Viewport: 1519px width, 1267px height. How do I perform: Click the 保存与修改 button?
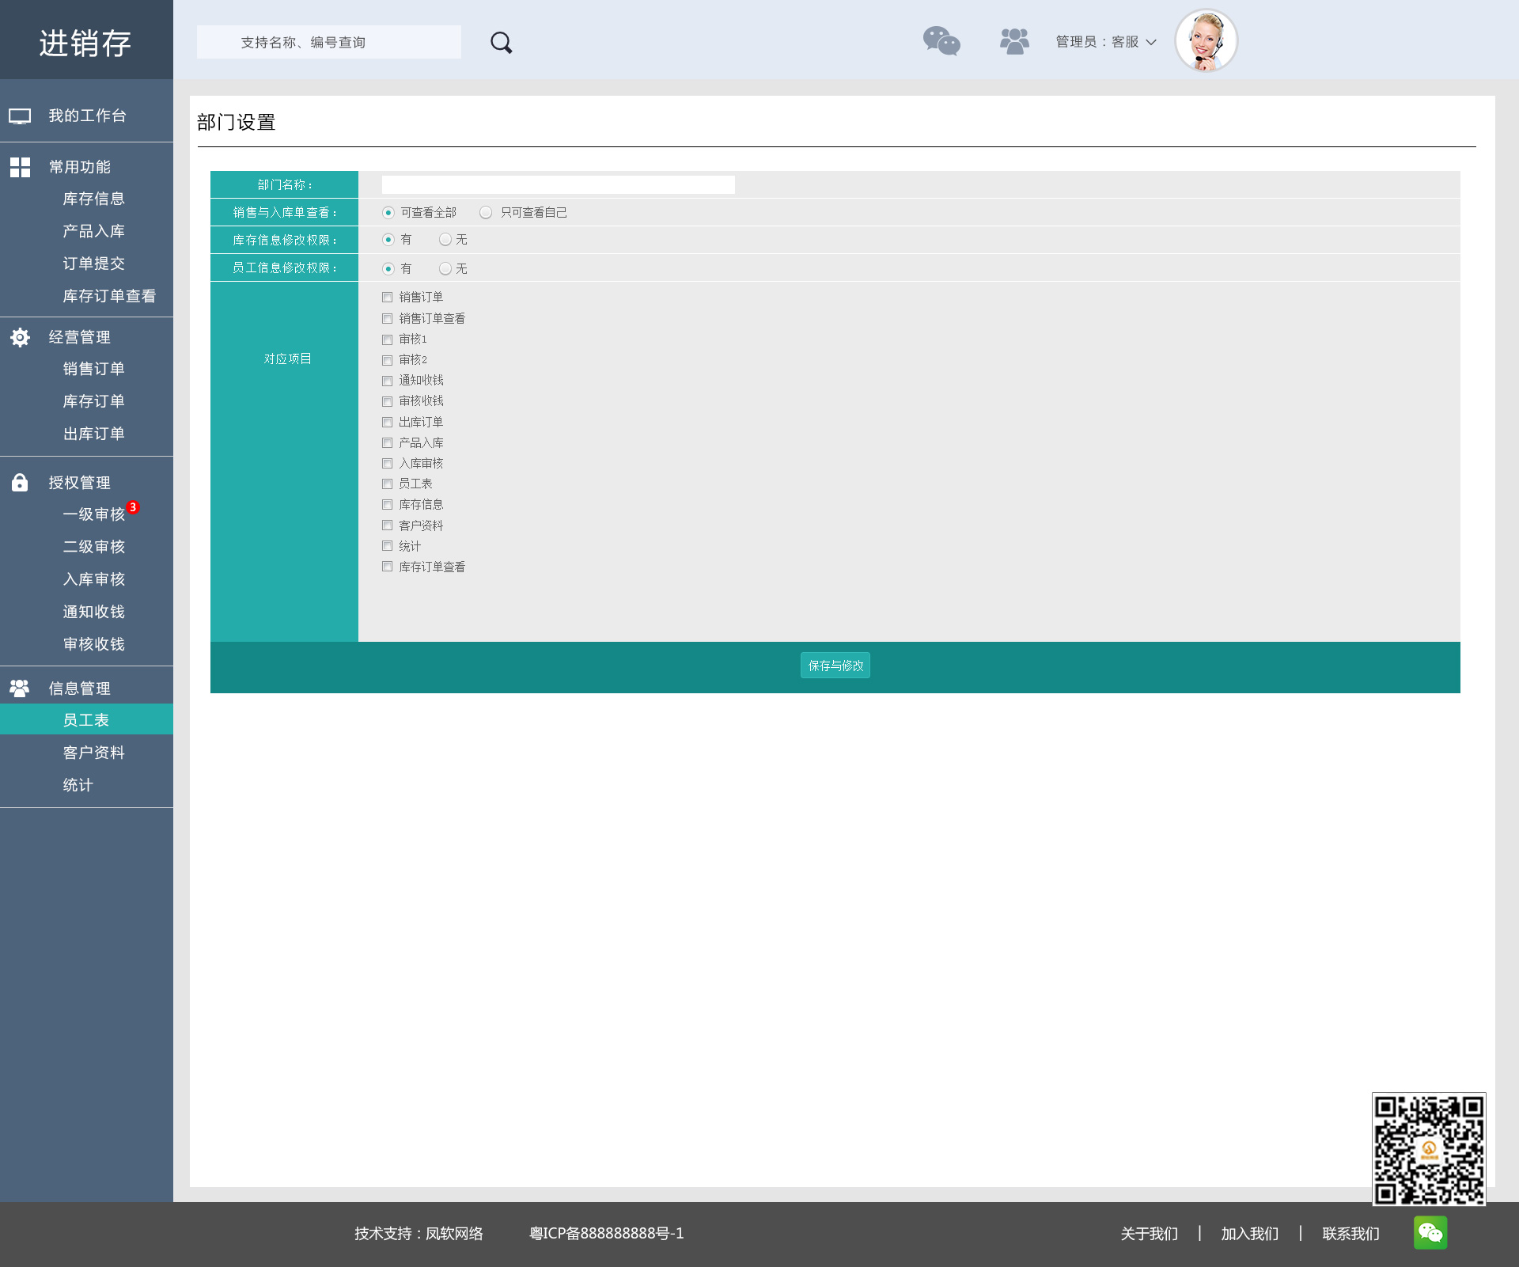[x=835, y=666]
